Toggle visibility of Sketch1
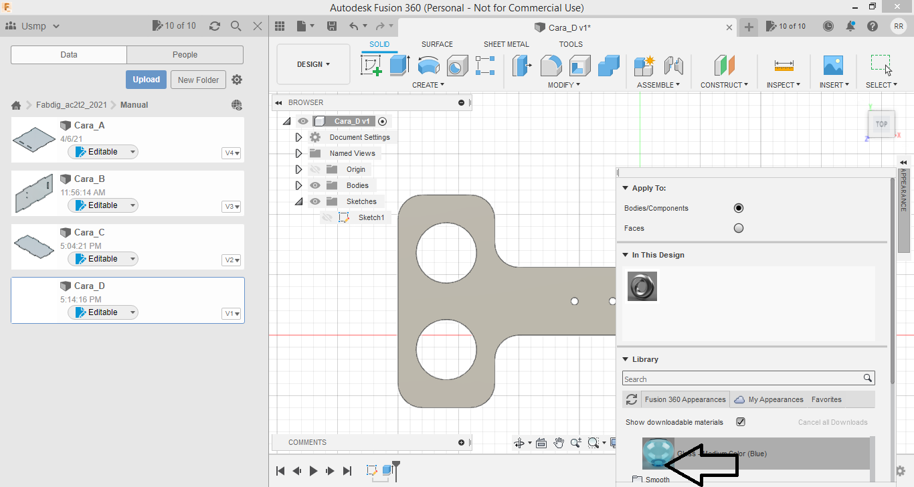The width and height of the screenshot is (914, 487). click(327, 217)
